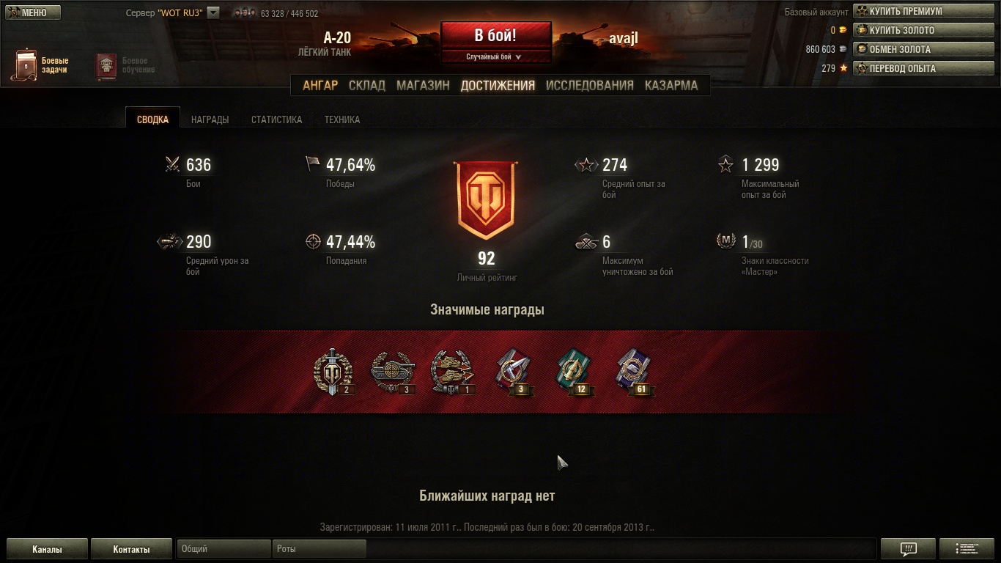Open the Каналы channels button
This screenshot has width=1001, height=563.
coord(47,548)
